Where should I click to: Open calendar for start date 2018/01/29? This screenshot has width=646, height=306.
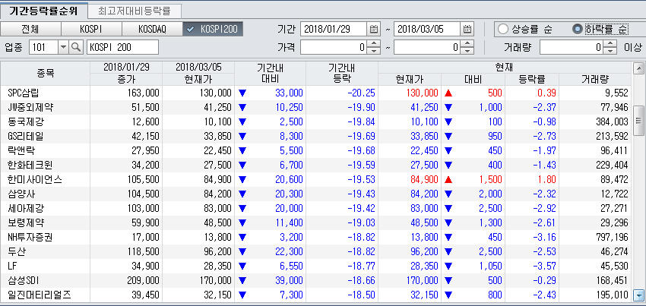[374, 29]
